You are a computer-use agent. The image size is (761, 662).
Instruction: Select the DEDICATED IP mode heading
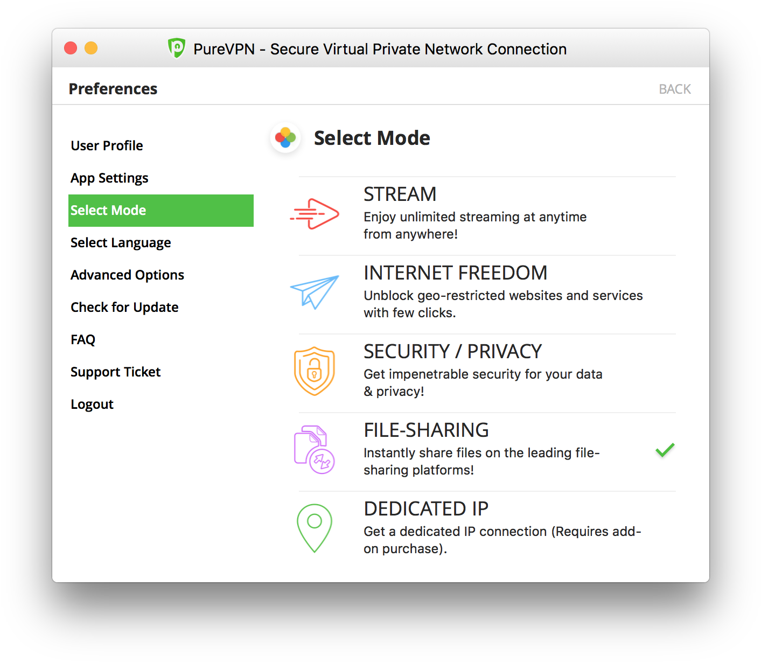pos(426,508)
